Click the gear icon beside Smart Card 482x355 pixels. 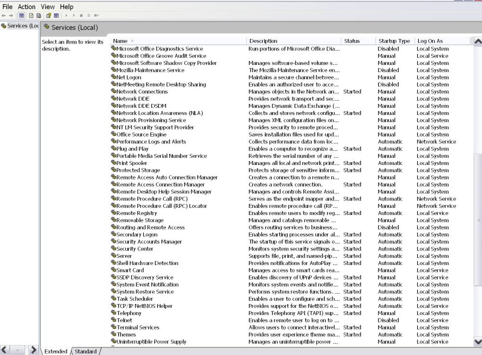click(113, 270)
